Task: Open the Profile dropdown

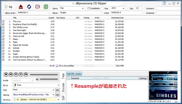Action: [x=32, y=80]
